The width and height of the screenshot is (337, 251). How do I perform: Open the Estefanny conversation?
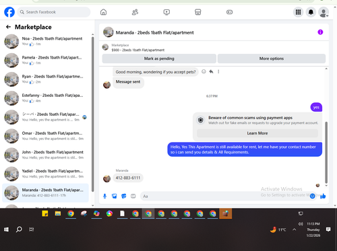[46, 98]
